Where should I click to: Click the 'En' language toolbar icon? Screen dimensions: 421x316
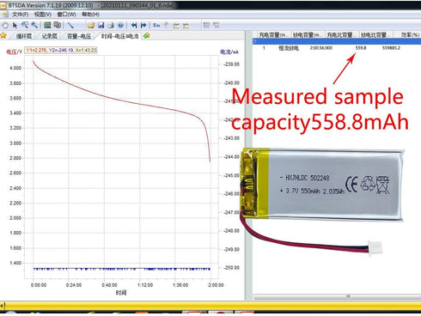[x=156, y=25]
